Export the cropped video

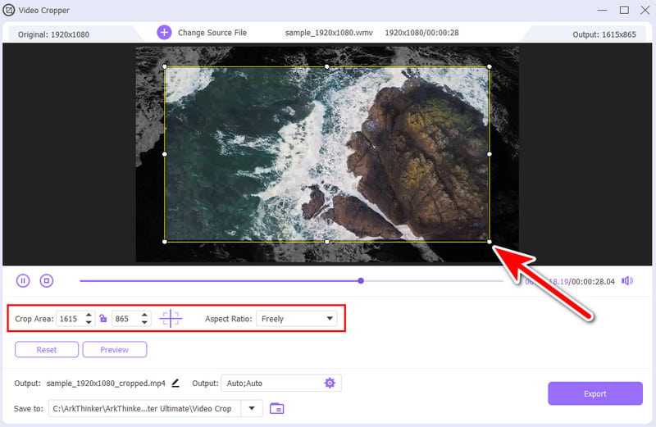(595, 393)
